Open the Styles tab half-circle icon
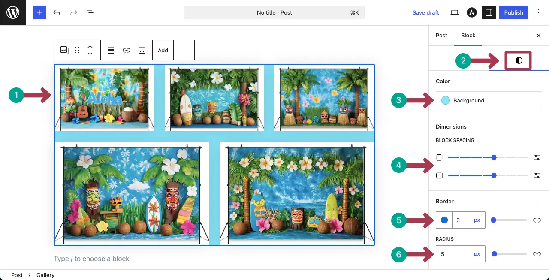Image resolution: width=549 pixels, height=280 pixels. (x=519, y=60)
